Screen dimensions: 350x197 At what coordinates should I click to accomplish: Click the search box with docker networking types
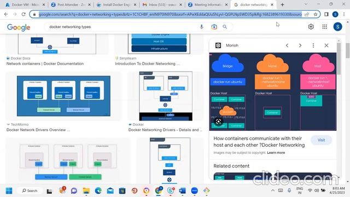pos(122,27)
